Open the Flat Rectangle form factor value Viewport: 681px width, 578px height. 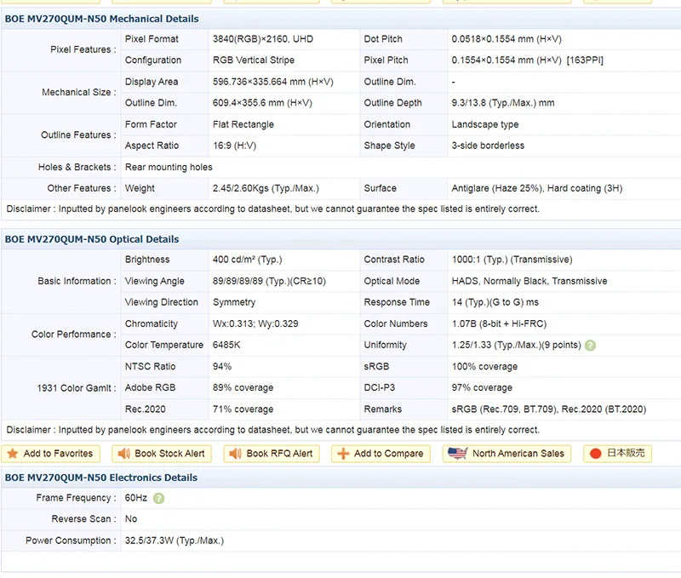click(x=245, y=124)
